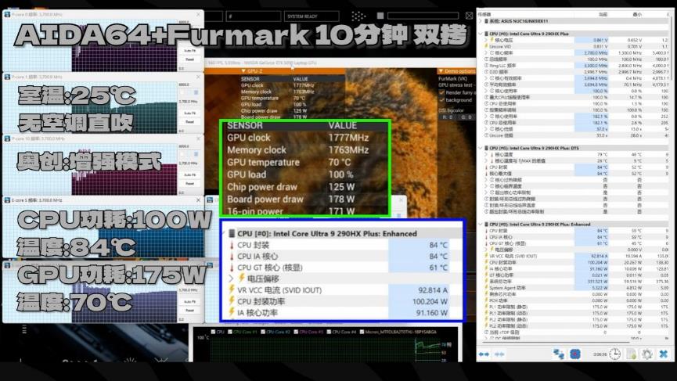Screen dimensions: 677x381
Task: Click the SYSTEM READY status field
Action: [311, 16]
